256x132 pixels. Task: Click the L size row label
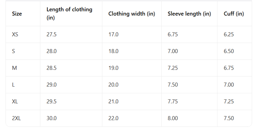click(13, 85)
